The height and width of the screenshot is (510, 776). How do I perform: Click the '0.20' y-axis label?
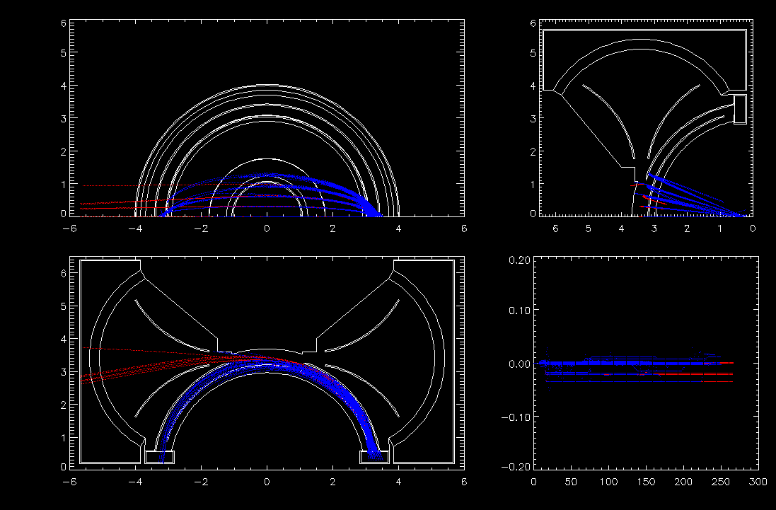pyautogui.click(x=520, y=261)
